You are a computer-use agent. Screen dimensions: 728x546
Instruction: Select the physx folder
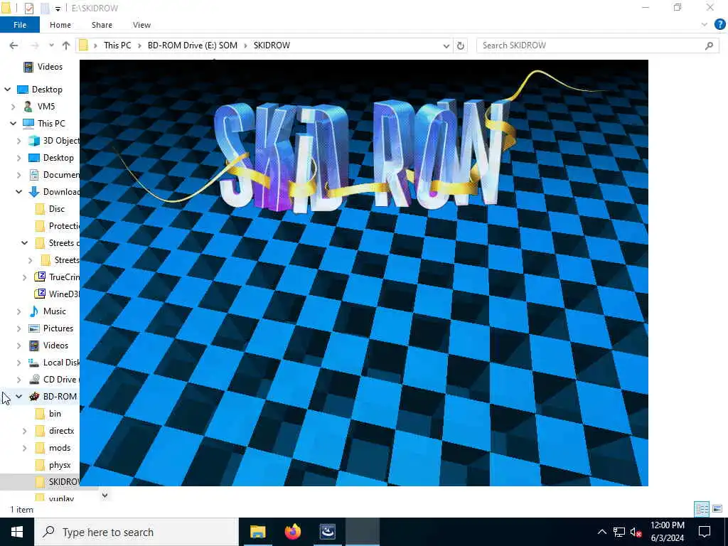60,465
